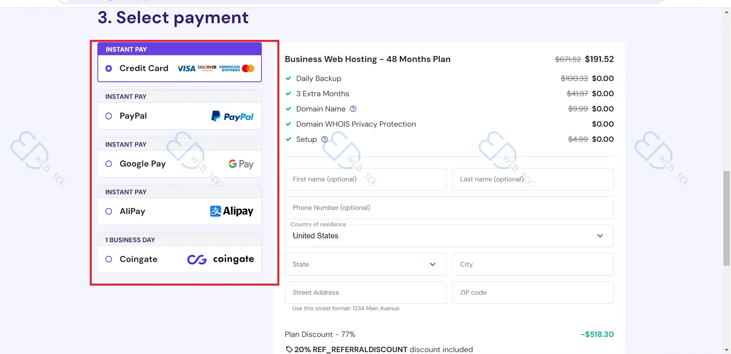Click the "3. Select payment" heading
Viewport: 731px width, 354px height.
[x=173, y=17]
